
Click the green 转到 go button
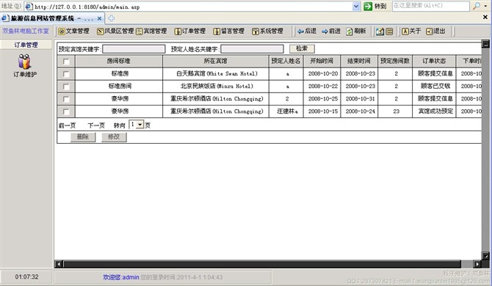[375, 6]
